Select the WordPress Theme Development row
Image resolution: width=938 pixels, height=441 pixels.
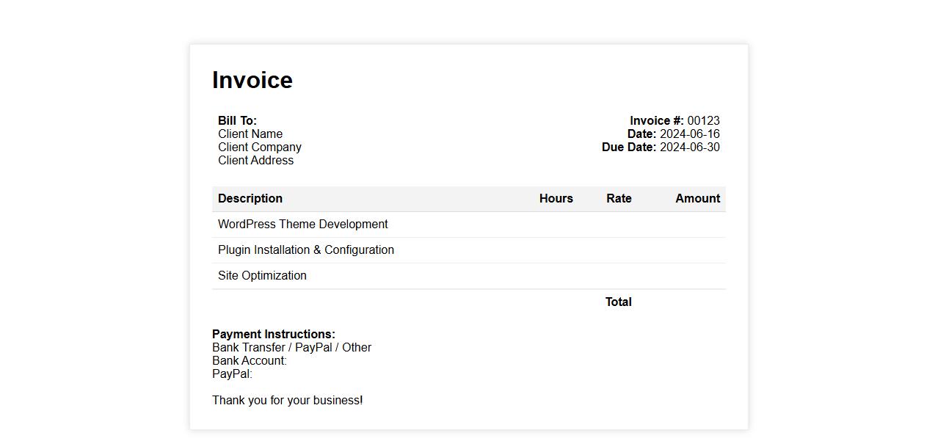(x=303, y=224)
